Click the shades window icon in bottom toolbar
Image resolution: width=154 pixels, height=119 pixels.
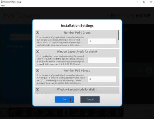pos(66,112)
